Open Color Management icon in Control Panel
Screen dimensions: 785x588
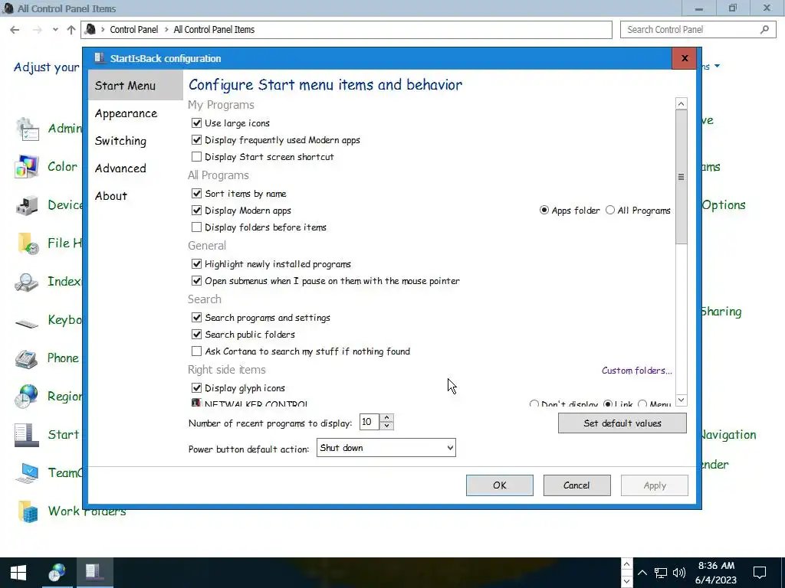(x=27, y=167)
